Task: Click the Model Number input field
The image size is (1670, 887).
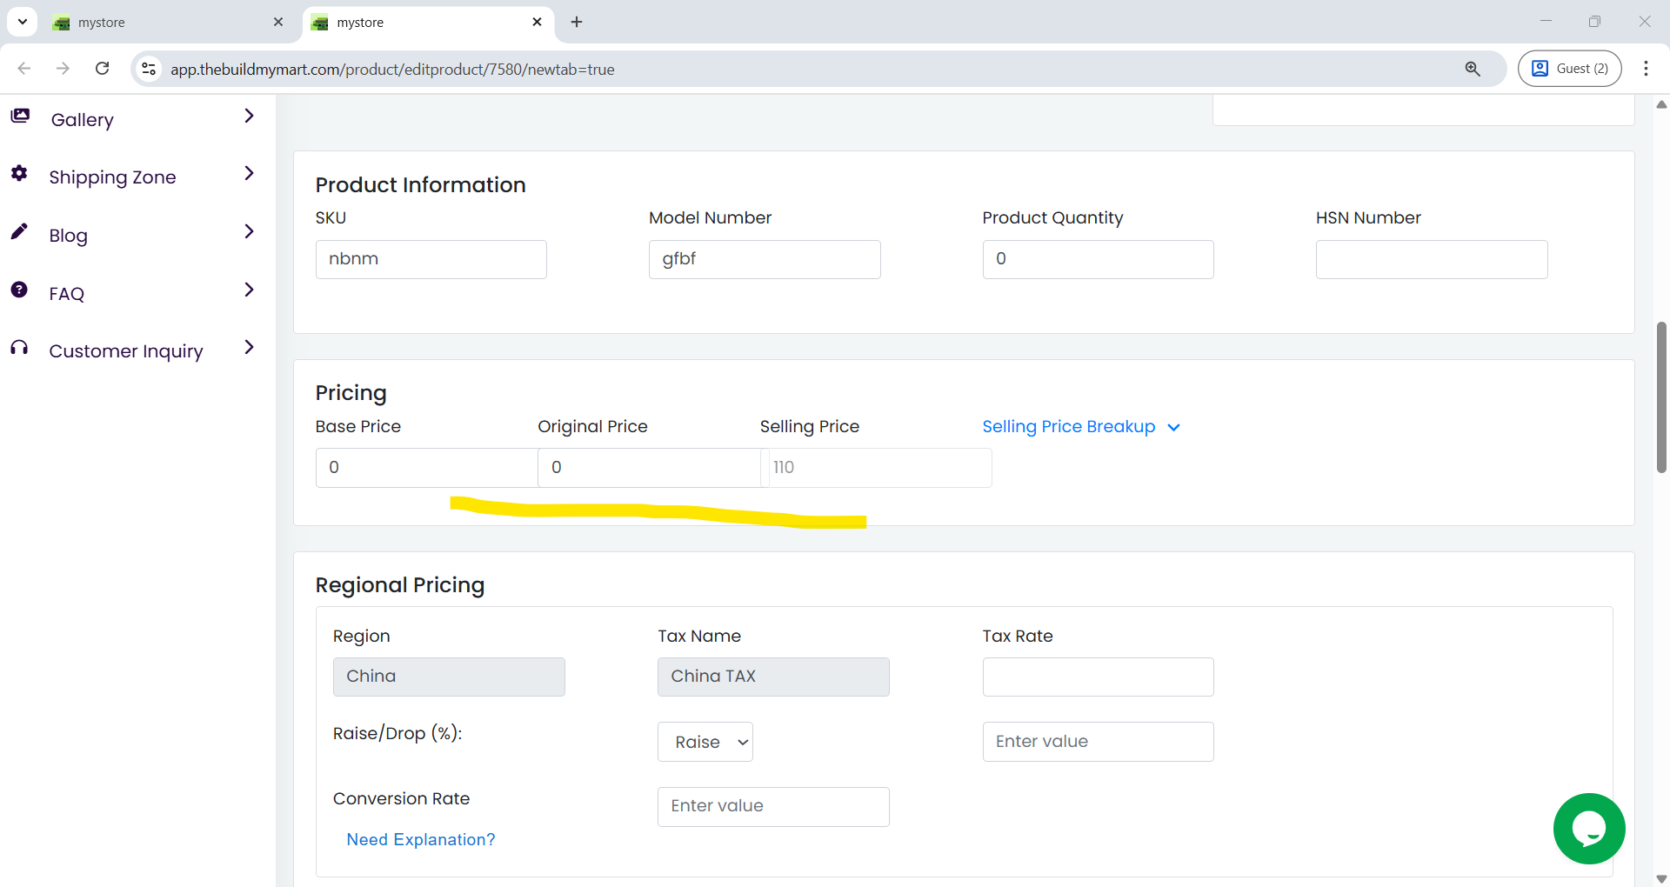Action: click(765, 259)
